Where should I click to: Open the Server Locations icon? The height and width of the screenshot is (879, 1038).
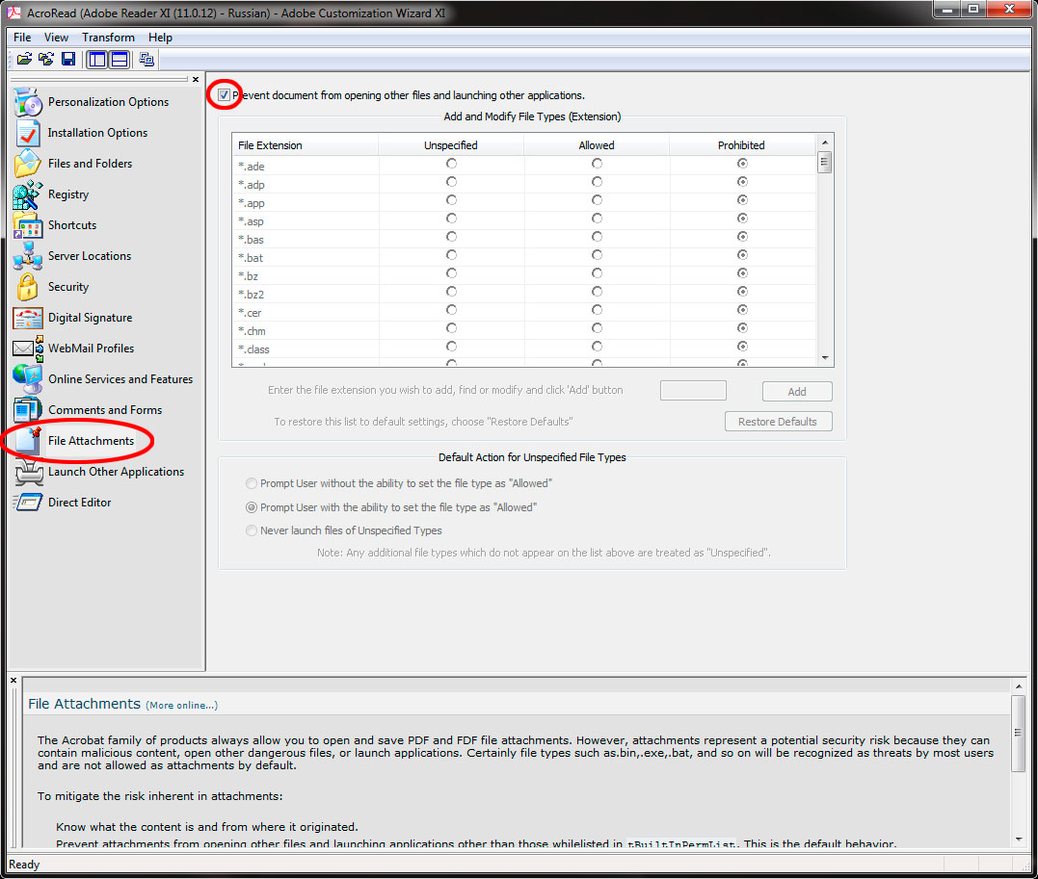point(28,256)
